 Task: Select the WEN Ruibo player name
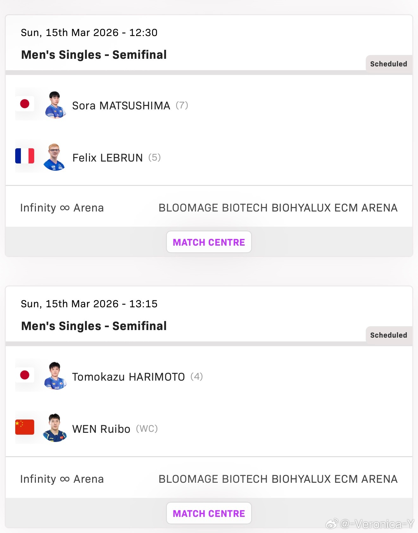[101, 429]
